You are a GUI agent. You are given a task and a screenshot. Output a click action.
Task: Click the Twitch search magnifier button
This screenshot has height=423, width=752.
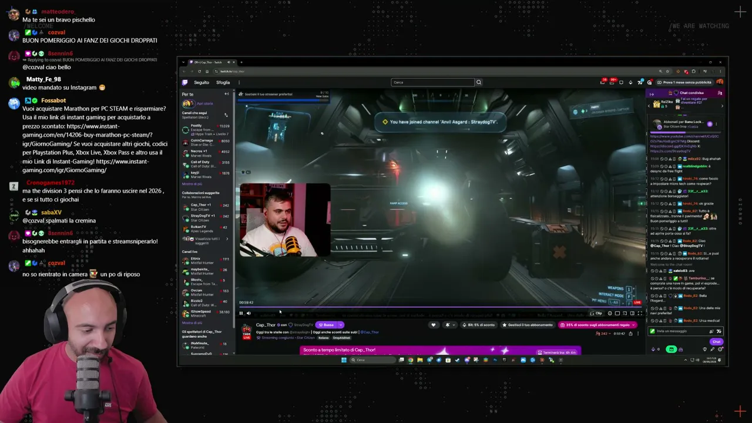point(478,82)
